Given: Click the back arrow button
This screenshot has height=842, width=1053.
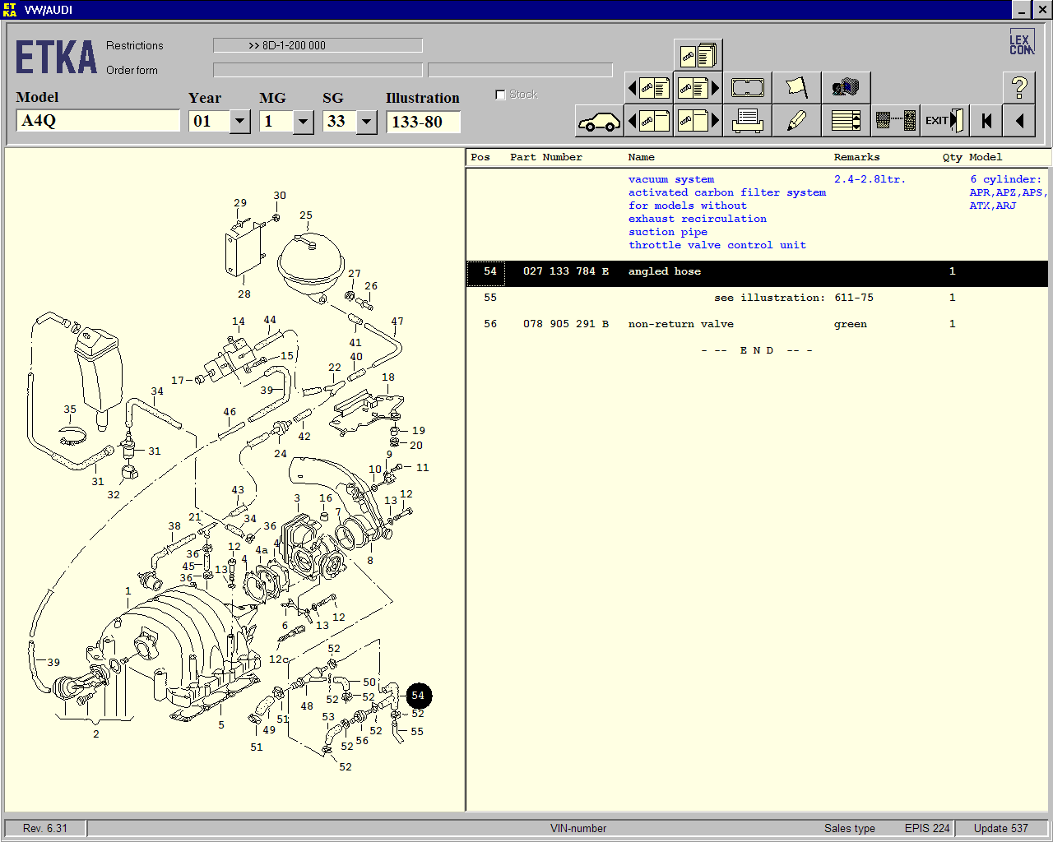Looking at the screenshot, I should (x=1019, y=121).
